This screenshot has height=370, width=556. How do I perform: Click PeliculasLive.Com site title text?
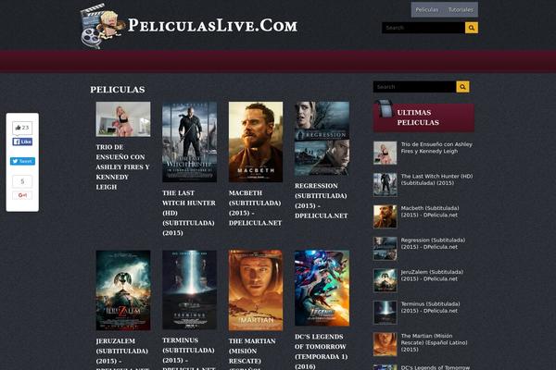point(212,26)
